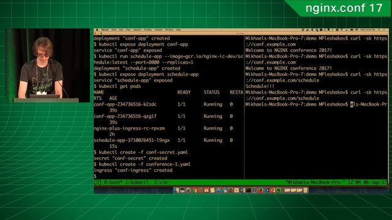The height and width of the screenshot is (220, 392).
Task: Click Running status of schedule-app pod
Action: click(x=213, y=140)
